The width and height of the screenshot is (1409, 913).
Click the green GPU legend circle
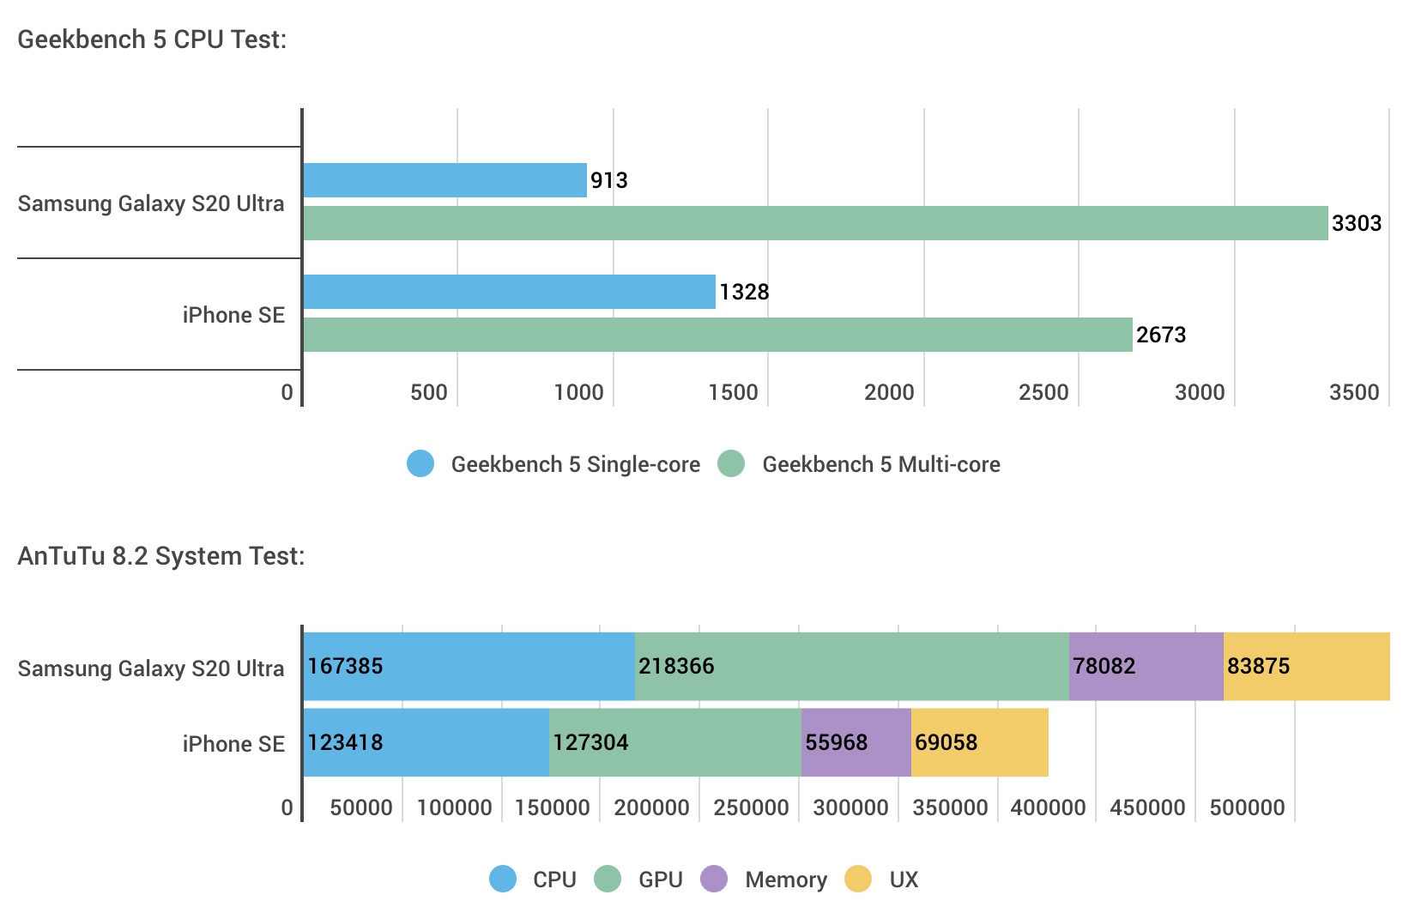608,879
